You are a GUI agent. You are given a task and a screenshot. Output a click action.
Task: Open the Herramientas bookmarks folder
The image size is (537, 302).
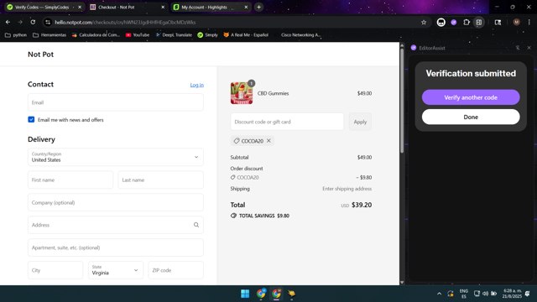pos(50,35)
